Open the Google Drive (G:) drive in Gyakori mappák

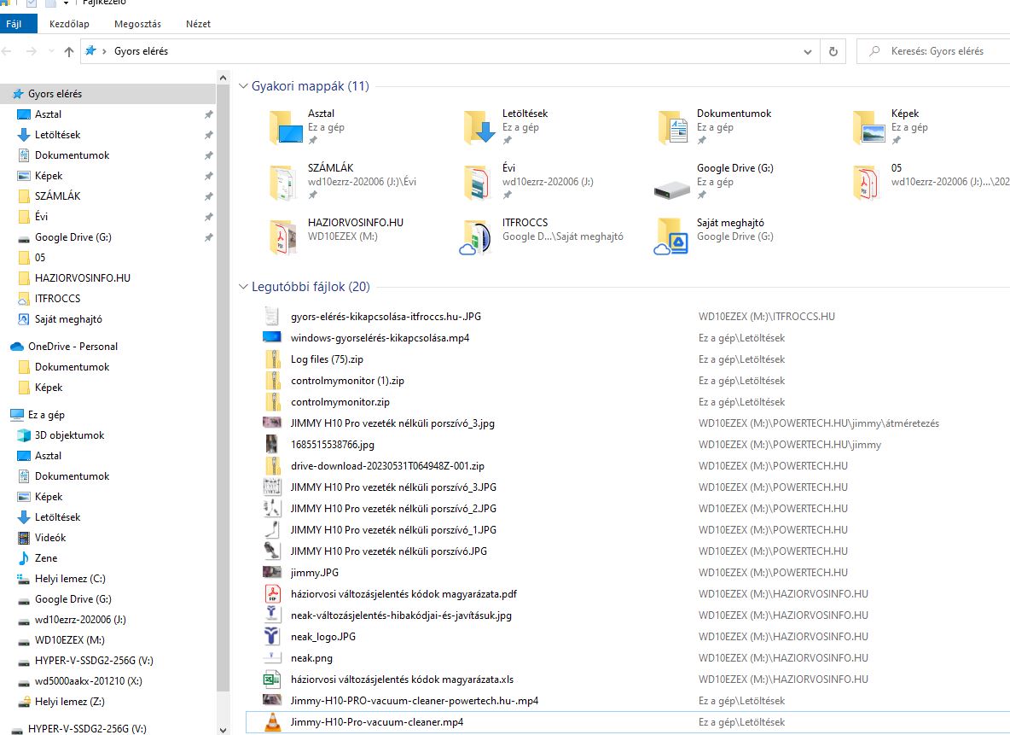tap(734, 168)
